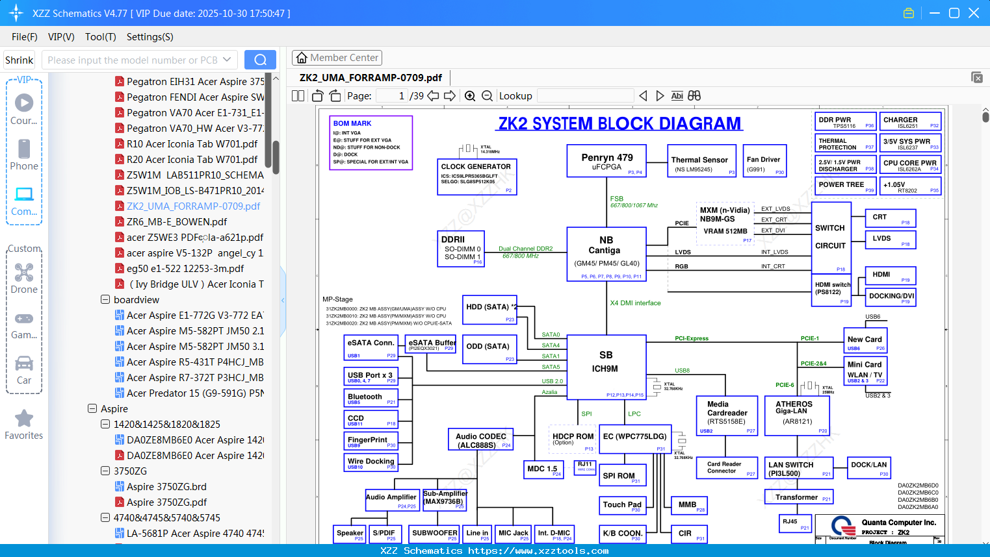Select ZR6_MB-E_BOWEN.pdf in file list
The image size is (990, 557).
click(x=176, y=222)
